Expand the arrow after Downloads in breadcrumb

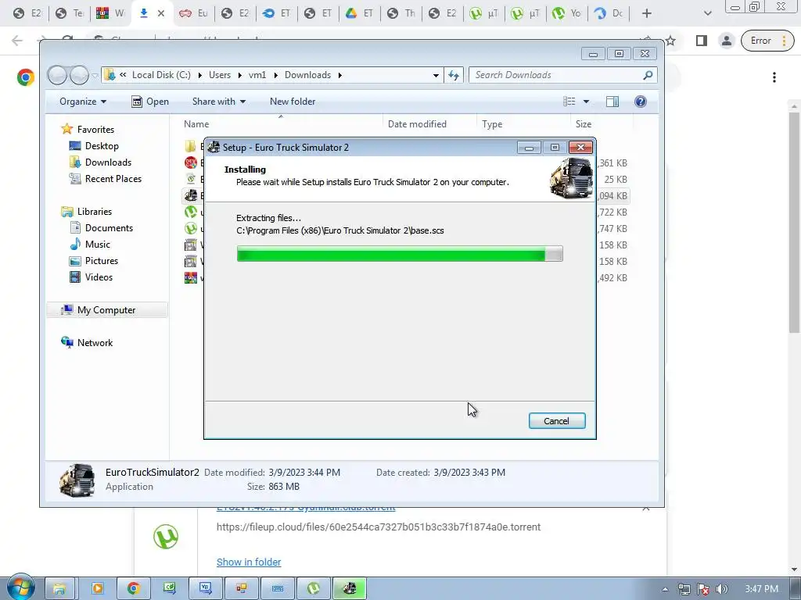pos(339,76)
